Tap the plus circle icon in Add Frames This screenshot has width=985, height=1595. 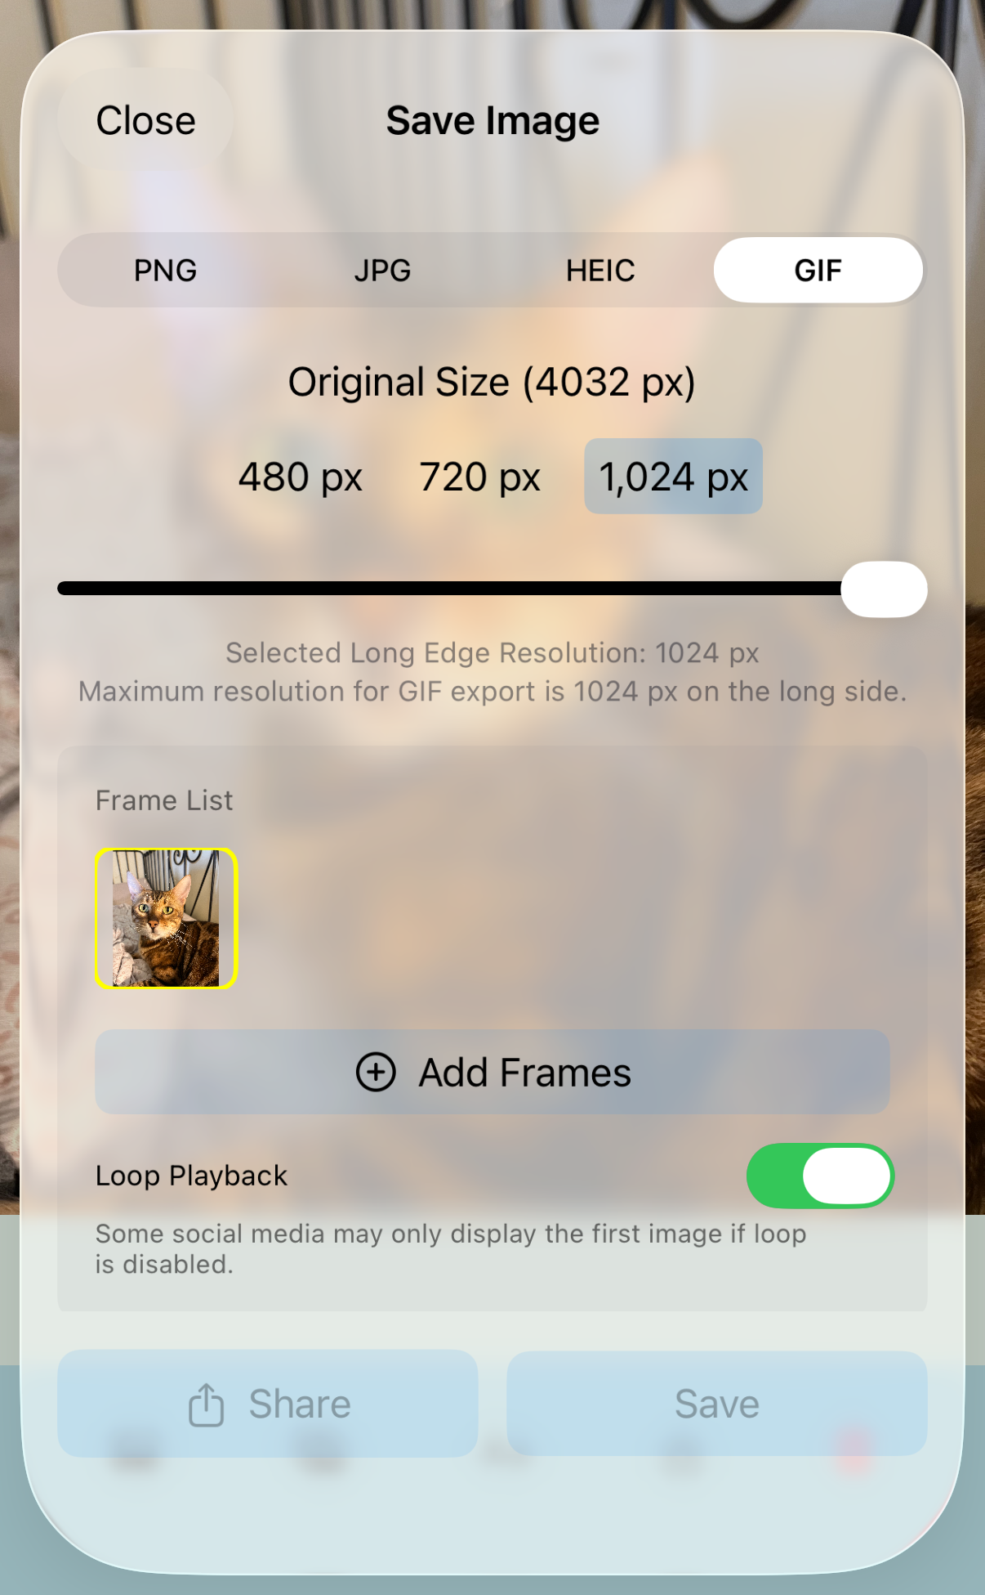click(x=376, y=1072)
